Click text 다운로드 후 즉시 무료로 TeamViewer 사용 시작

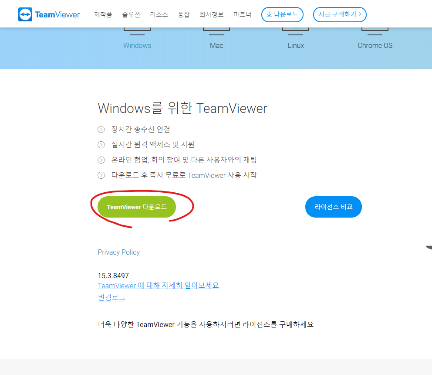point(184,175)
